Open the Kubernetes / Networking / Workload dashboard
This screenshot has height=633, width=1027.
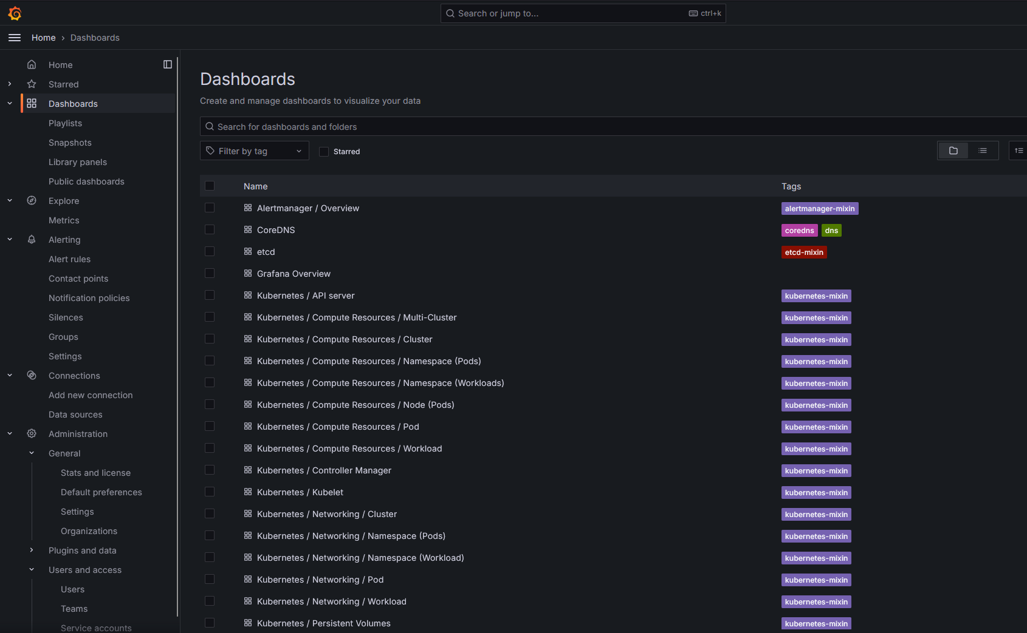tap(332, 601)
